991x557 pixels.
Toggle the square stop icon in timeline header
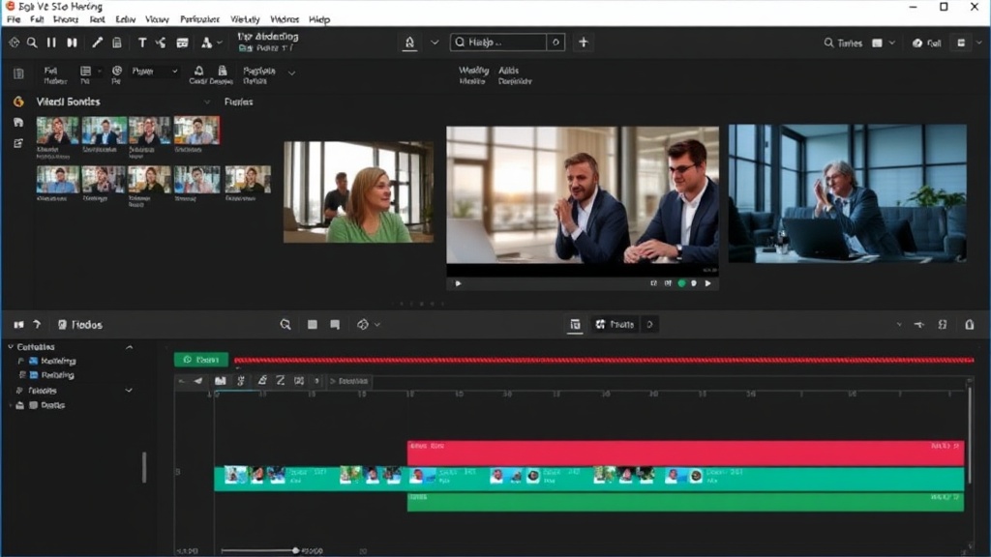313,325
